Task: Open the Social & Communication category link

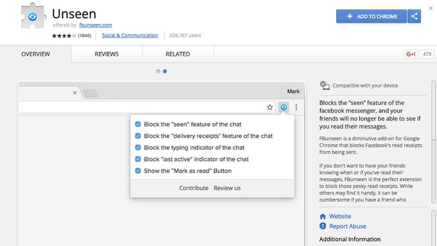Action: coord(130,36)
